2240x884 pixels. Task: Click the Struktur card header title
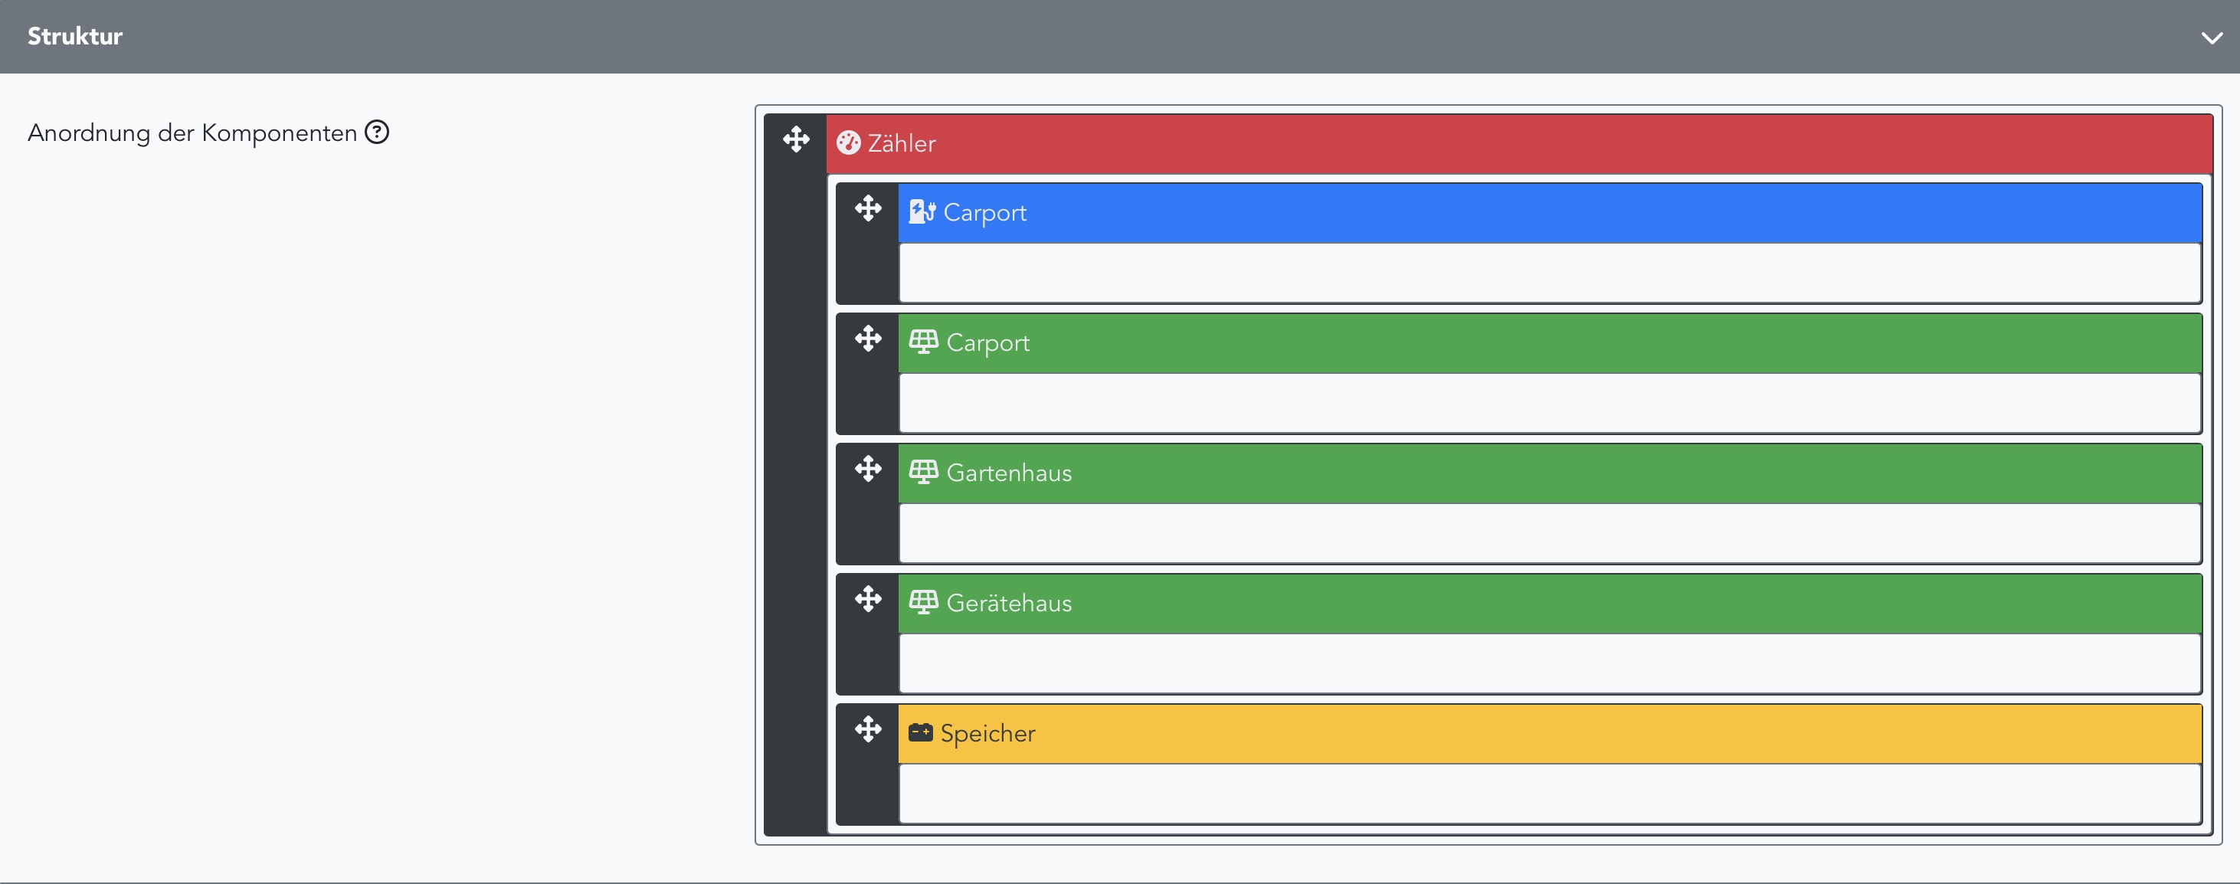[x=75, y=37]
